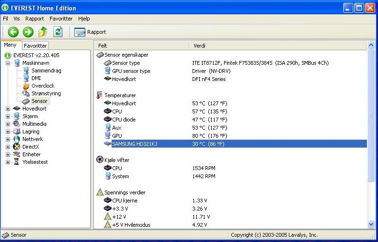Image resolution: width=378 pixels, height=242 pixels.
Task: Click the Nettverk network icon
Action: point(17,139)
